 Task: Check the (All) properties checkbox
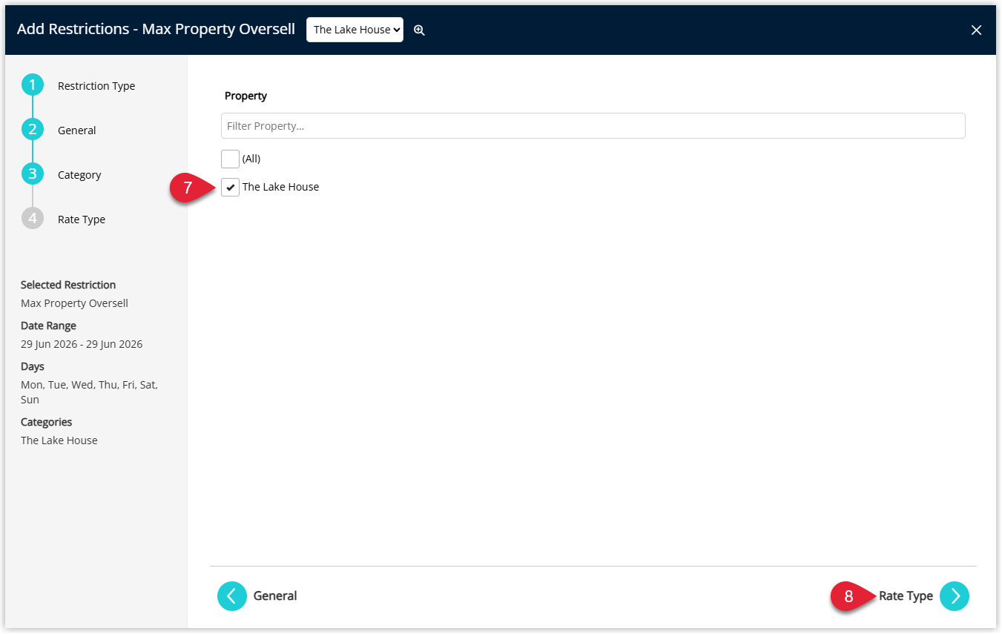[230, 159]
